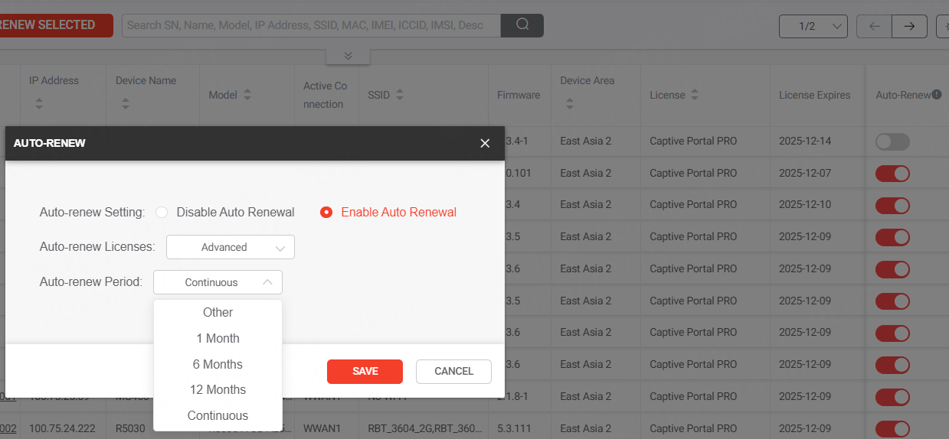Click the Firmware column header
The image size is (949, 439).
(x=519, y=95)
